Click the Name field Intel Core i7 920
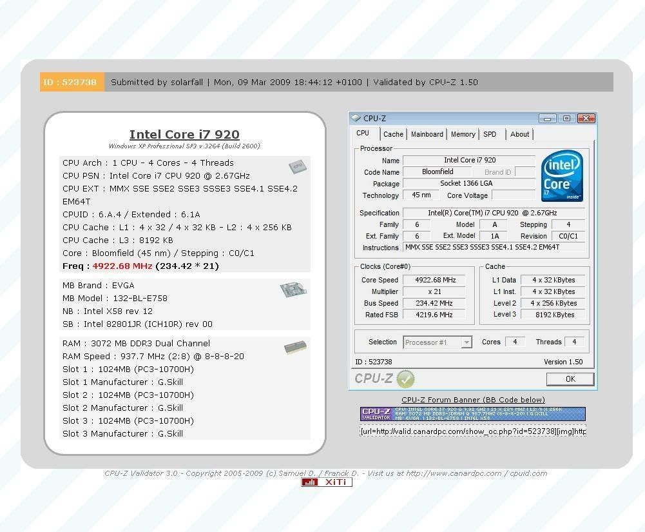 click(x=469, y=160)
